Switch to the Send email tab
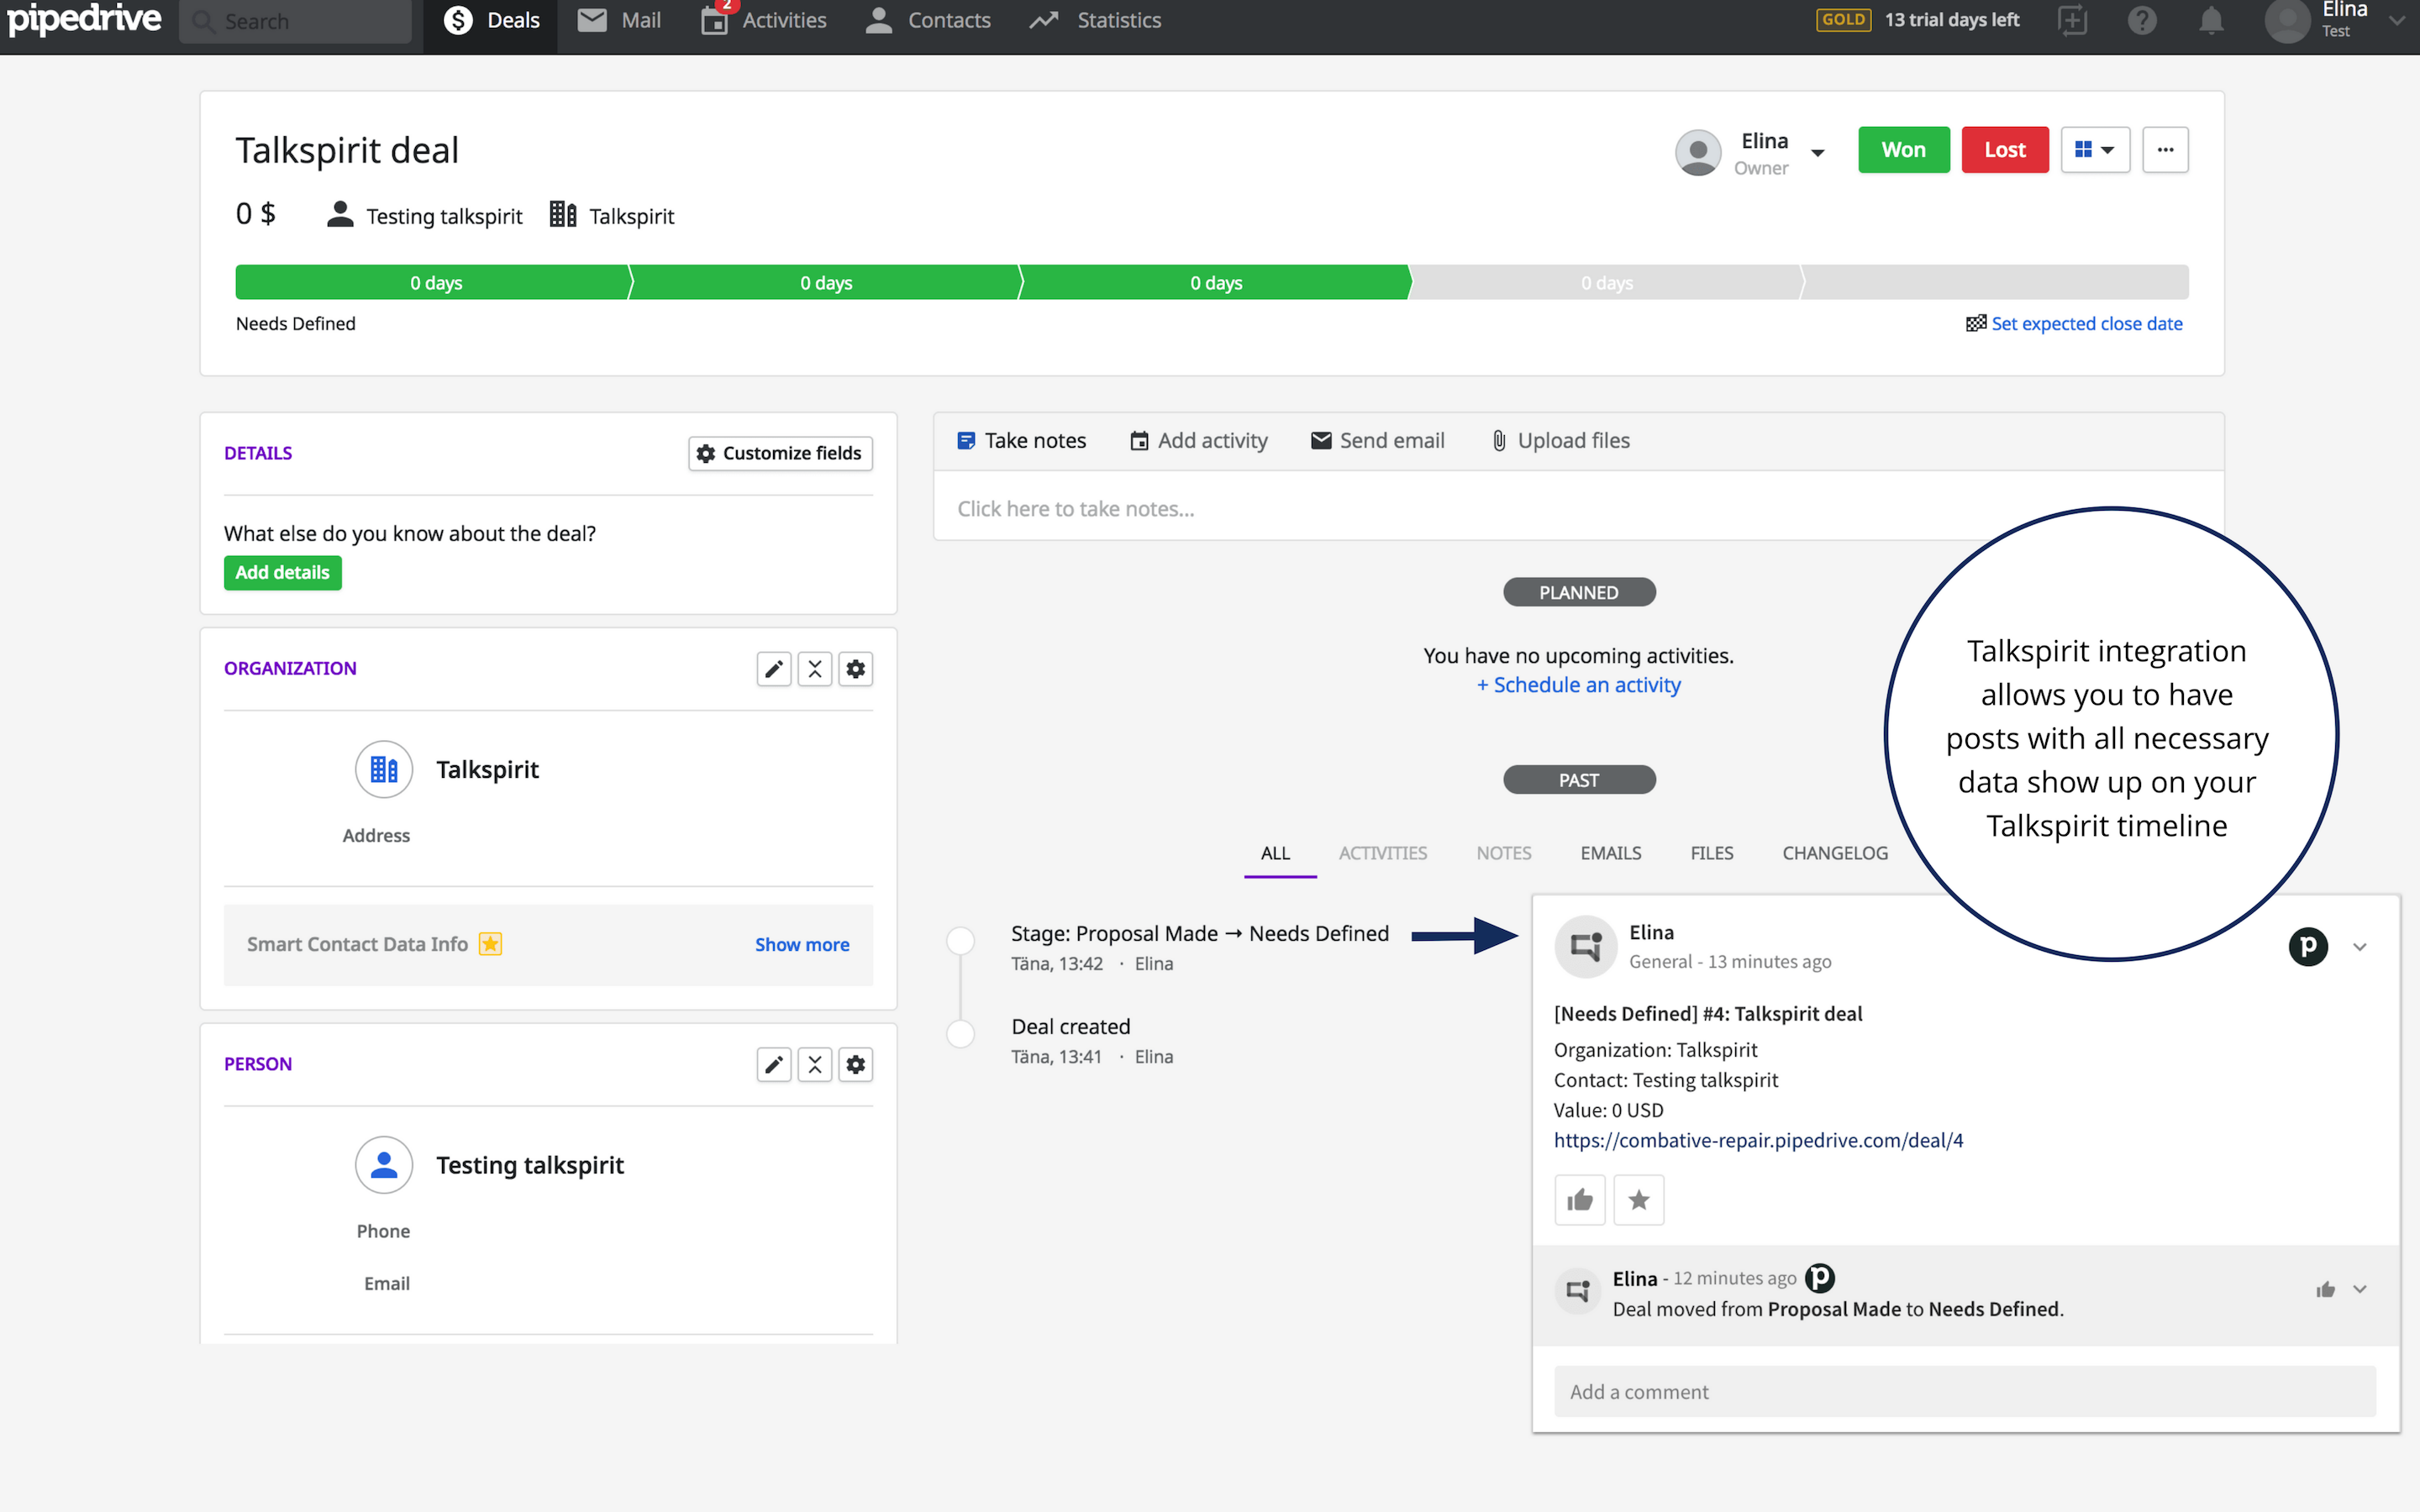The image size is (2420, 1512). 1377,441
